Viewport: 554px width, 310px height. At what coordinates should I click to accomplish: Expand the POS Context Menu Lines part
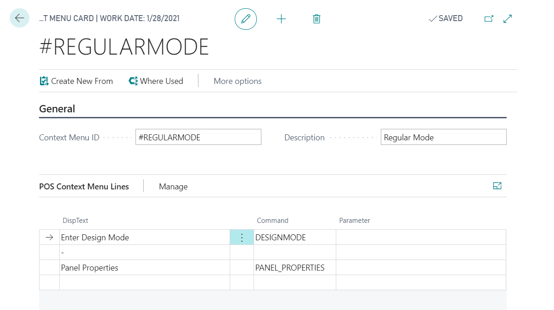[497, 186]
